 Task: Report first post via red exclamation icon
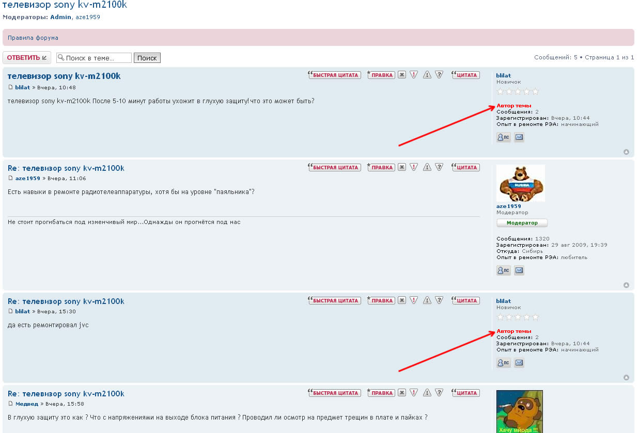point(414,75)
